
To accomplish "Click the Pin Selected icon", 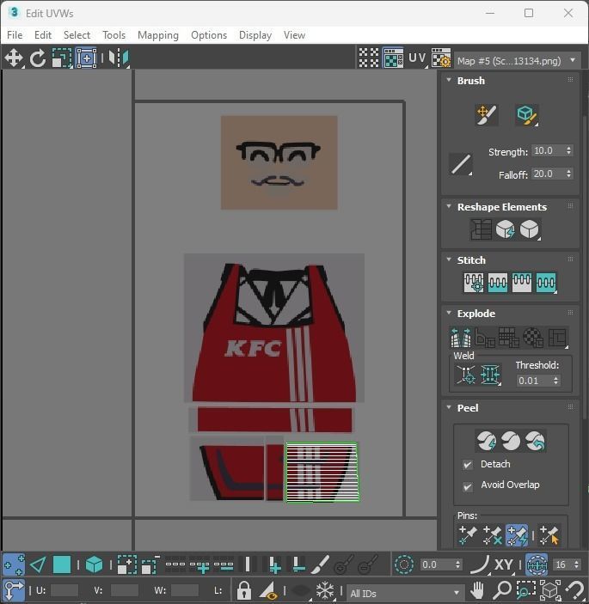I will pos(469,535).
